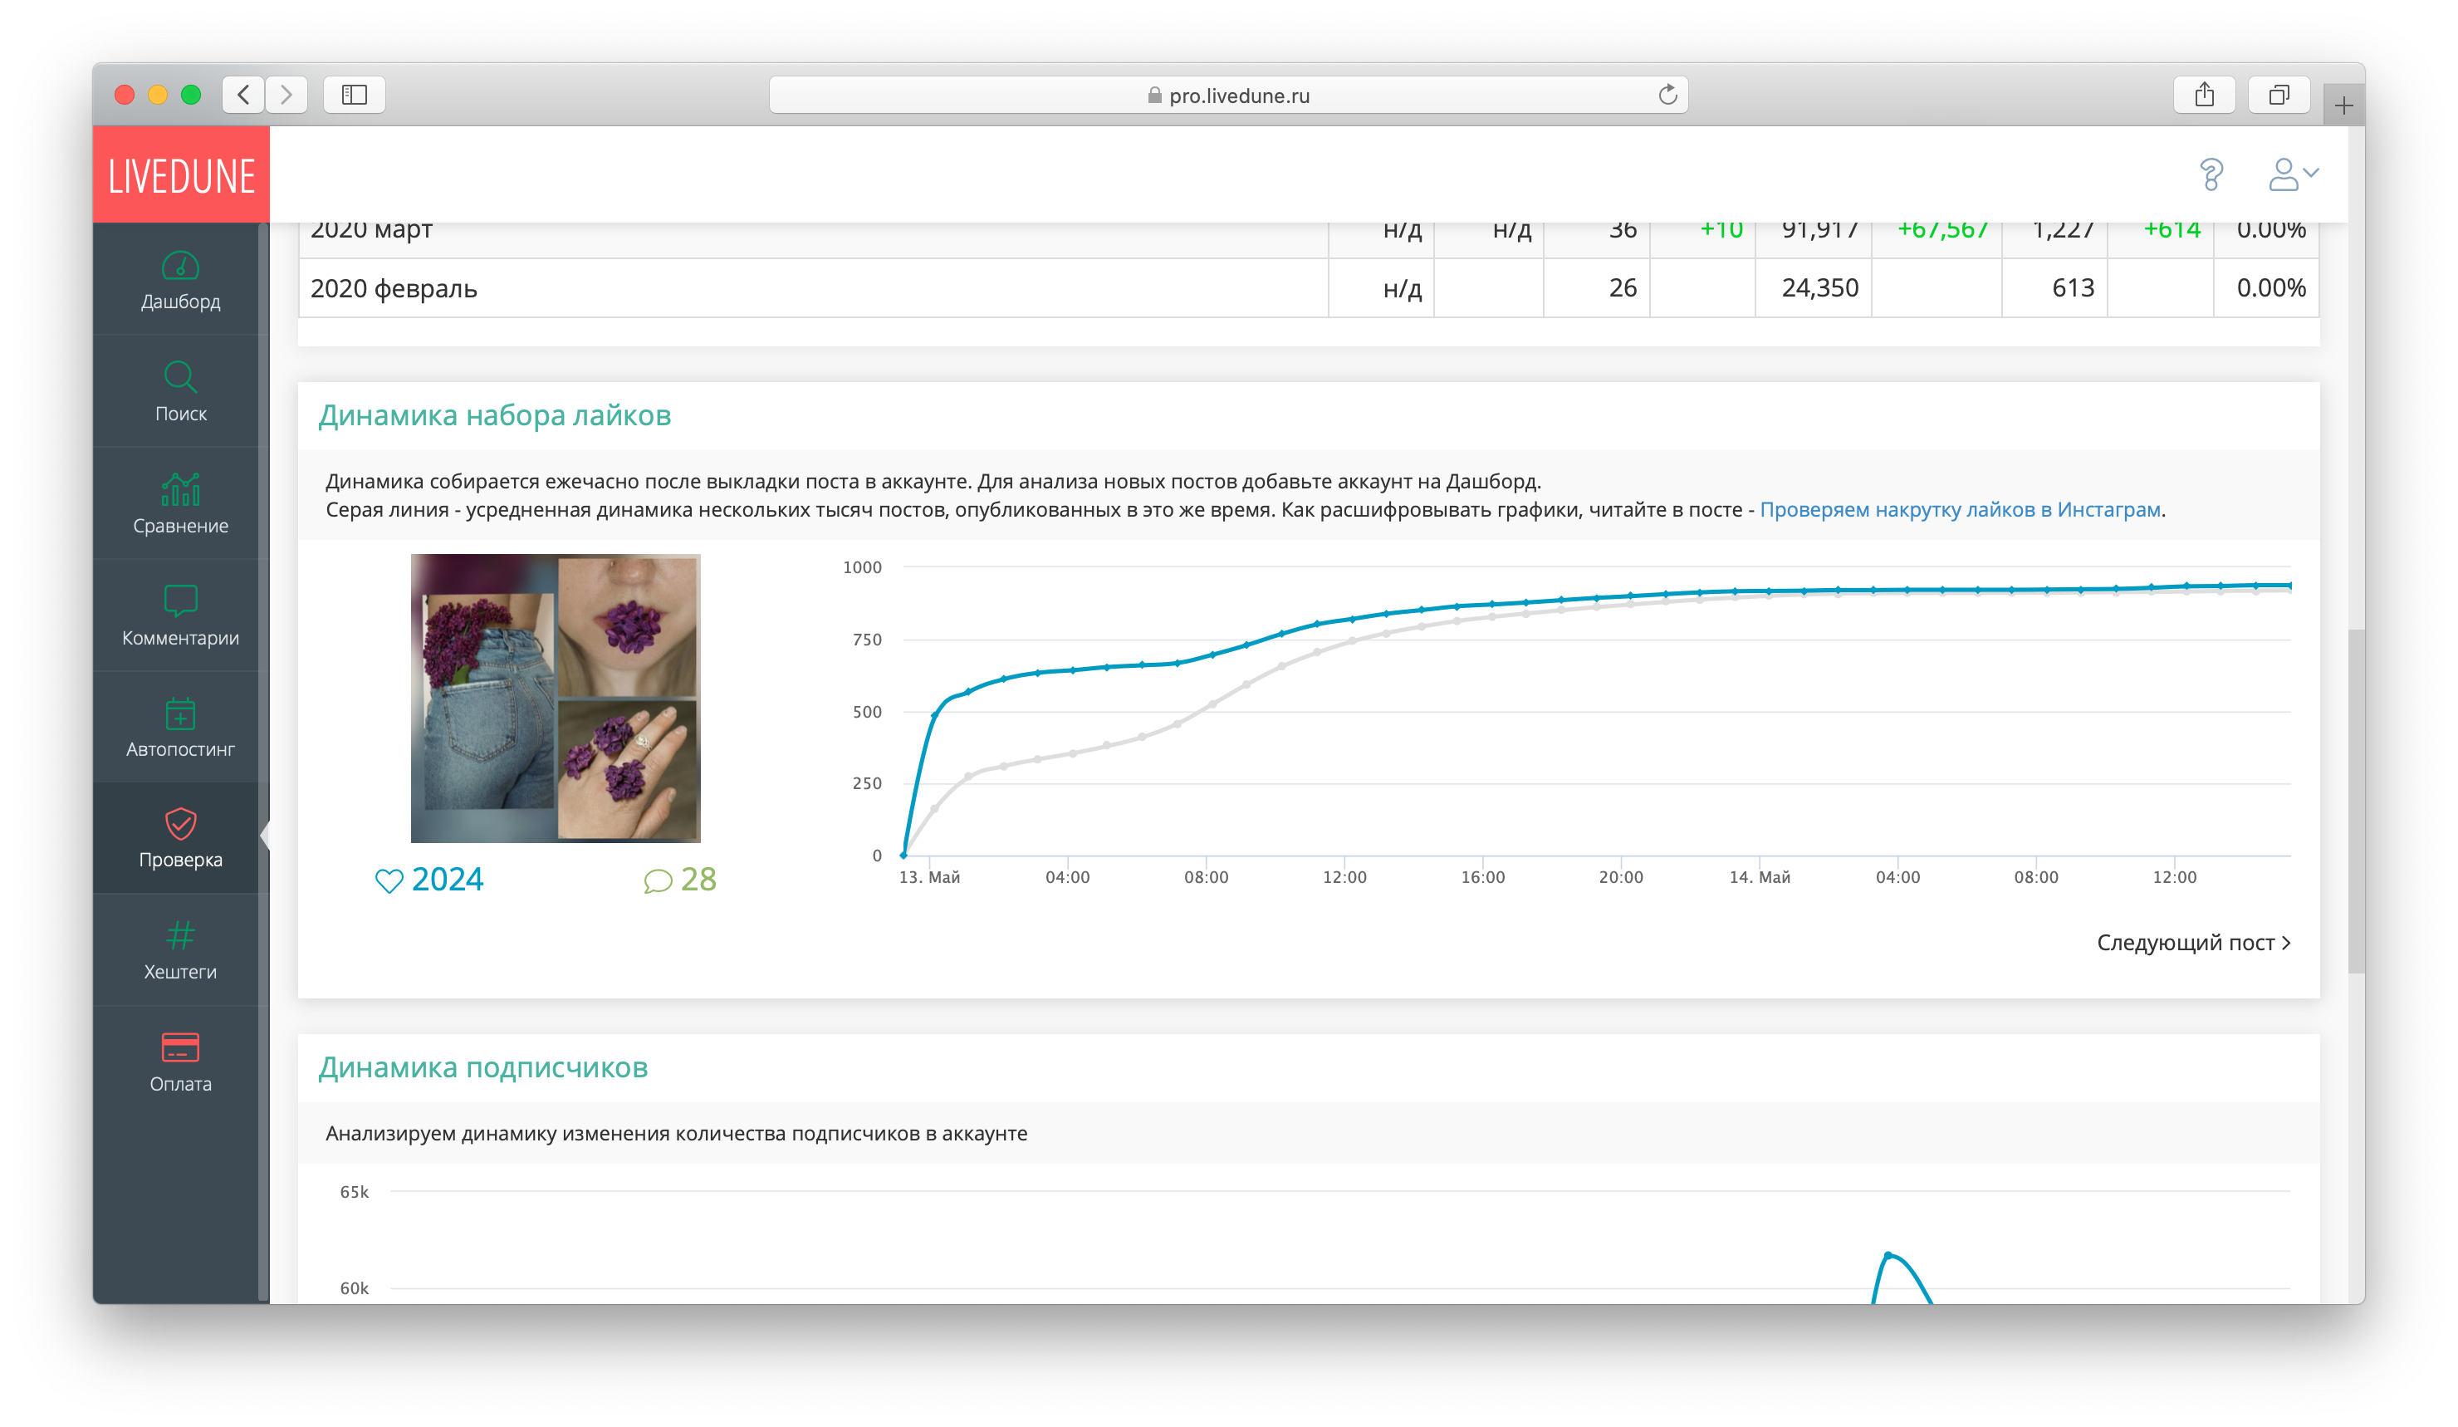The height and width of the screenshot is (1427, 2458).
Task: Click the help question mark icon
Action: point(2211,174)
